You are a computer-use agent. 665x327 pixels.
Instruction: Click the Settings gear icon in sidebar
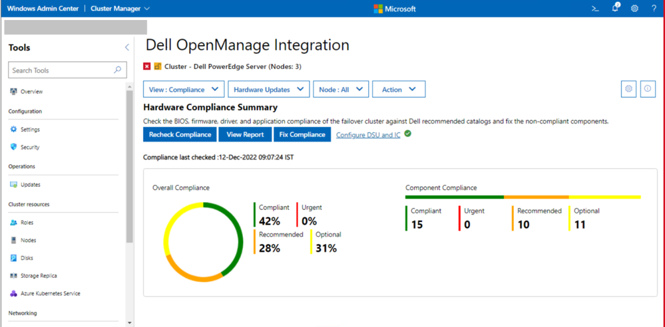click(x=13, y=129)
